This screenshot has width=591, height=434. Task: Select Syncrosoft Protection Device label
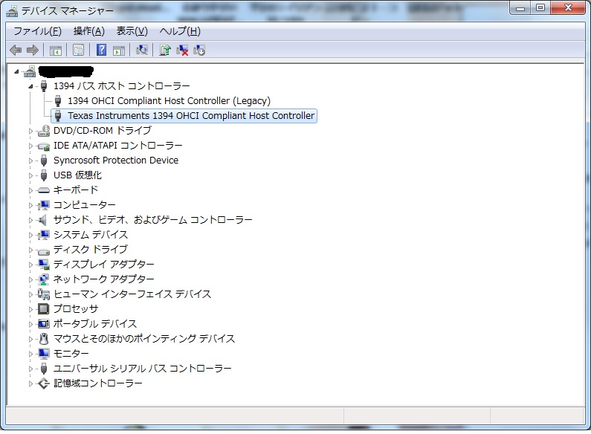pyautogui.click(x=116, y=161)
